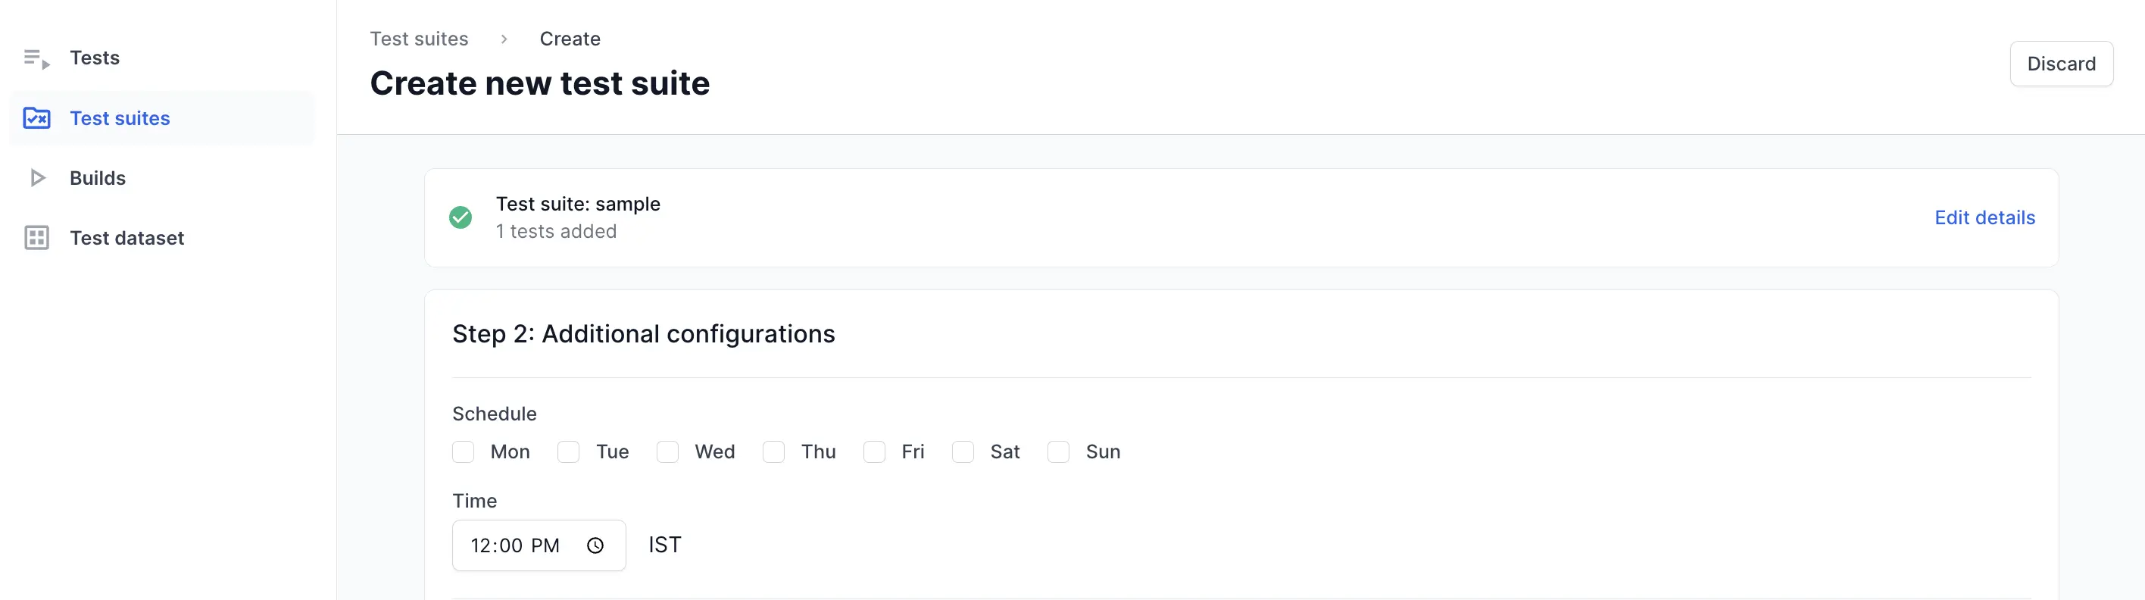This screenshot has height=600, width=2145.
Task: Click the breadcrumb chevron separator
Action: click(504, 39)
